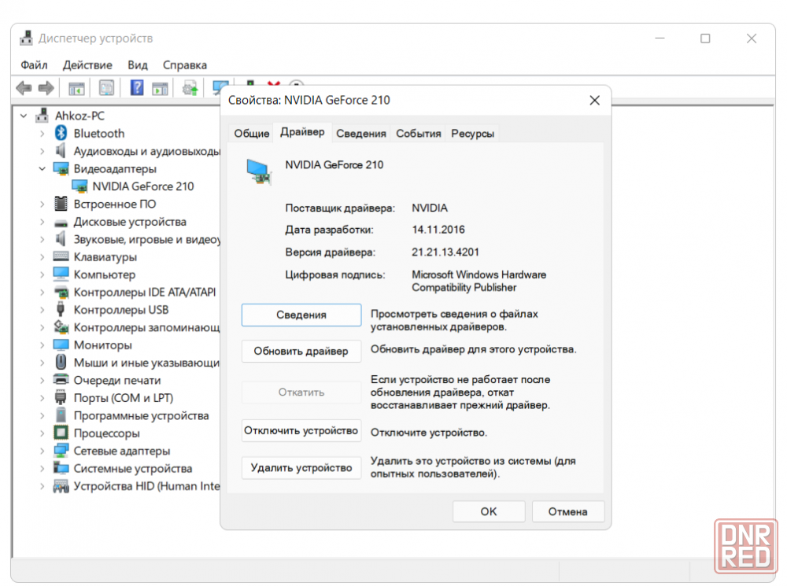The width and height of the screenshot is (787, 586).
Task: Click the Очереди печати printer icon
Action: tap(61, 380)
